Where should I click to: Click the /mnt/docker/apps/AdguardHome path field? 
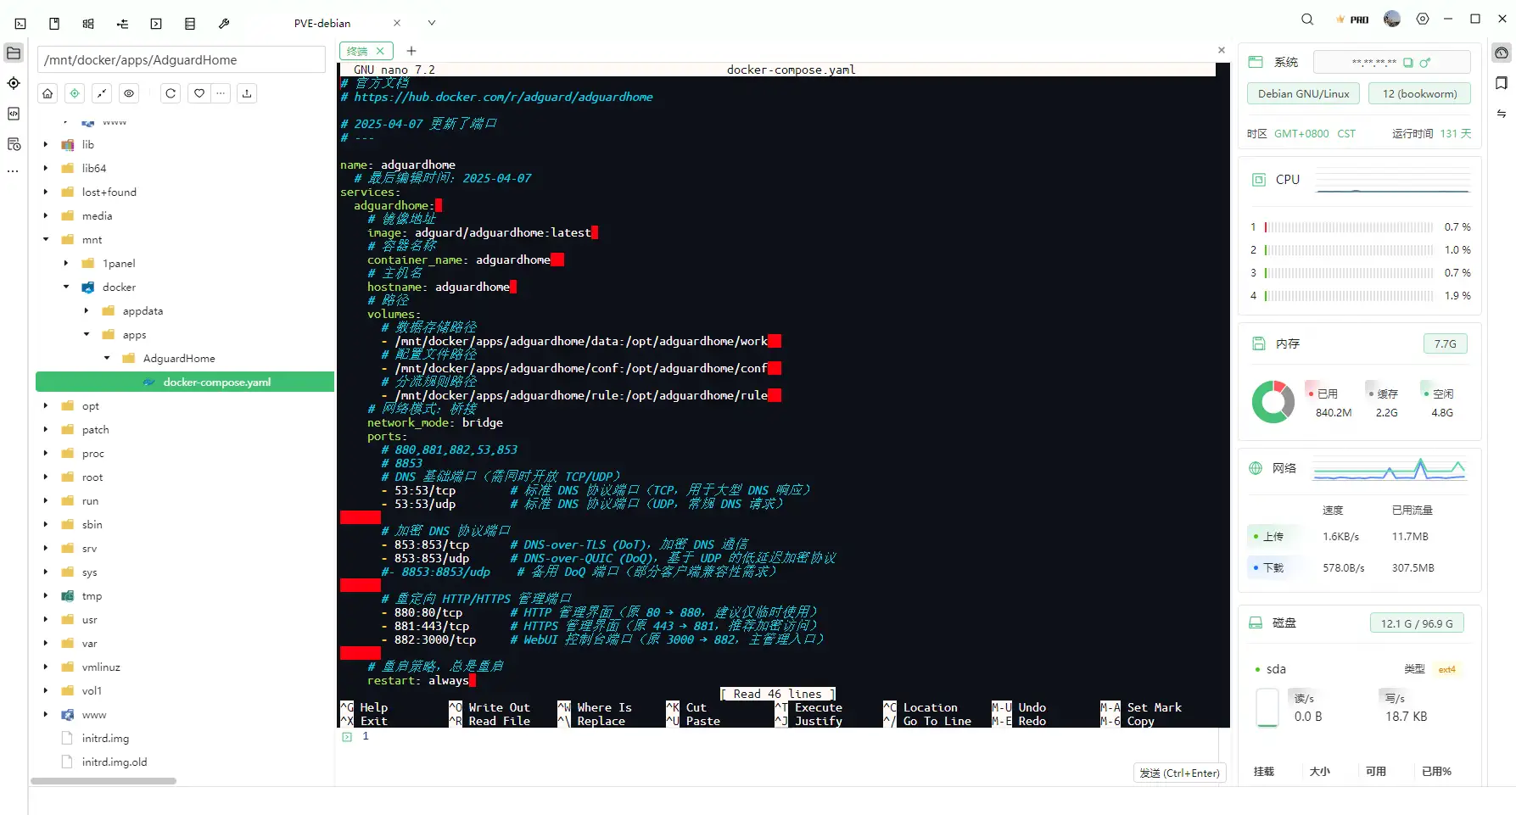(x=182, y=59)
